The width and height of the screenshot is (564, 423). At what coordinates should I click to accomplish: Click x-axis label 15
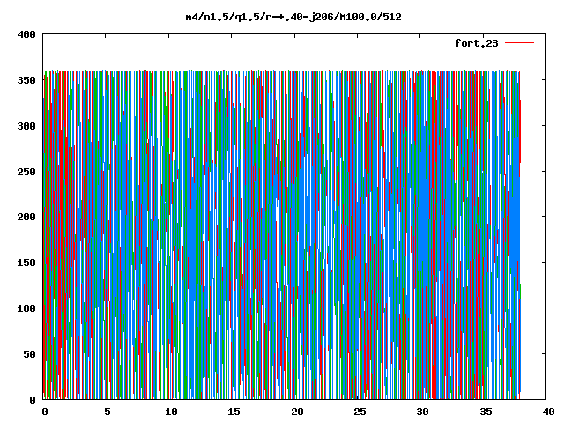point(234,412)
